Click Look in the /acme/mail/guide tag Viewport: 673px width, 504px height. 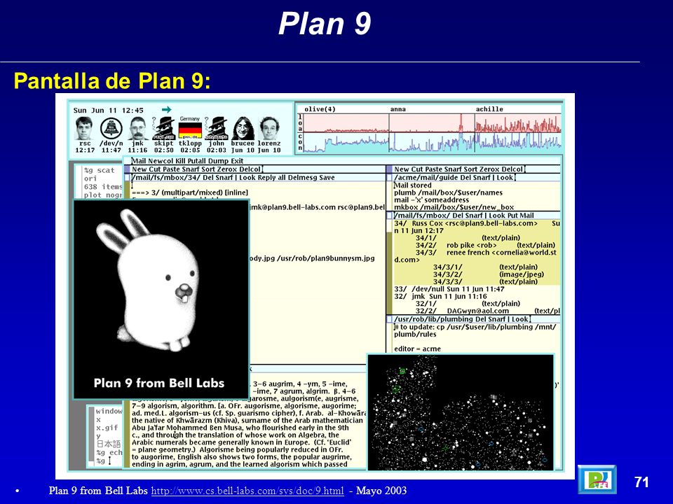tap(505, 177)
